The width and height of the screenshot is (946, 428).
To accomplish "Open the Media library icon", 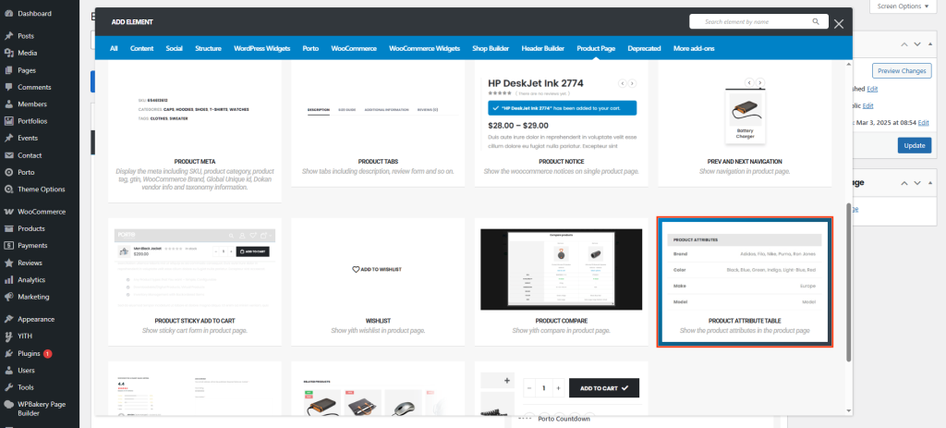I will pos(8,53).
